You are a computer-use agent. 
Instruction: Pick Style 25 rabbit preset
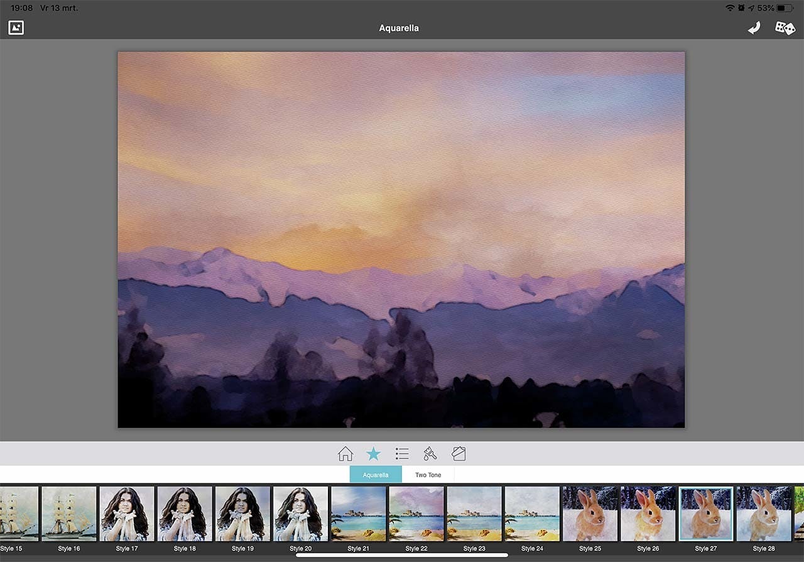click(x=590, y=514)
